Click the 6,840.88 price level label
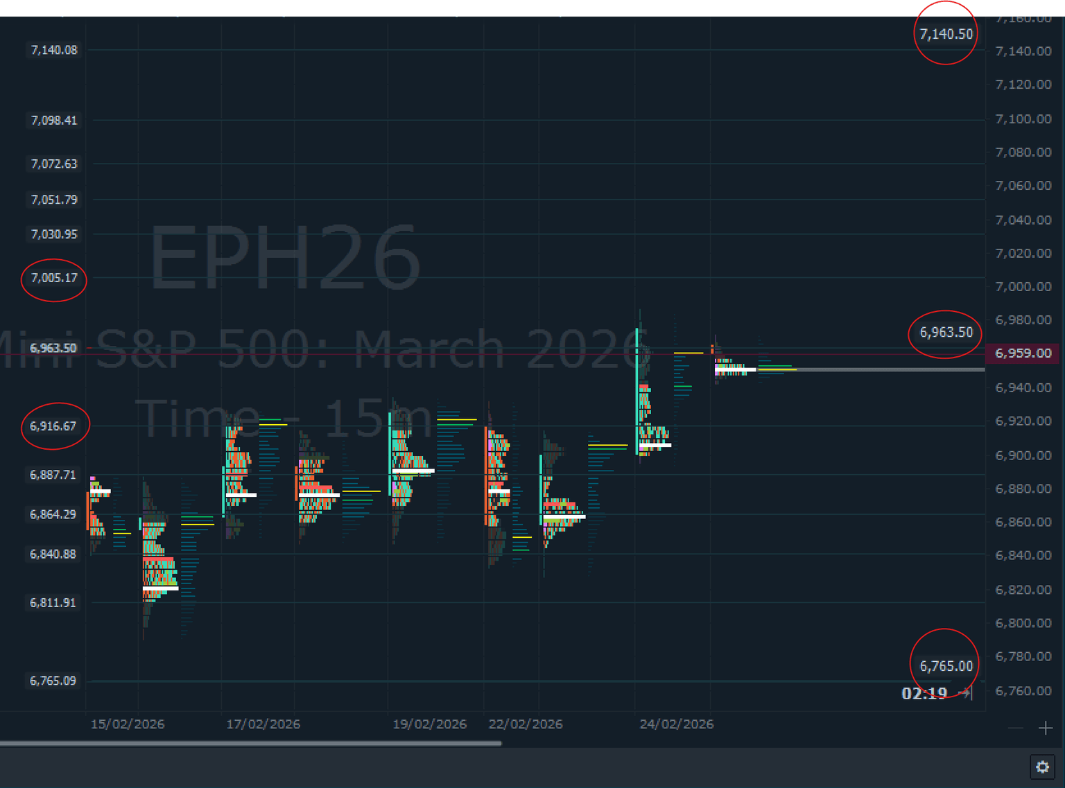The height and width of the screenshot is (788, 1065). [53, 554]
